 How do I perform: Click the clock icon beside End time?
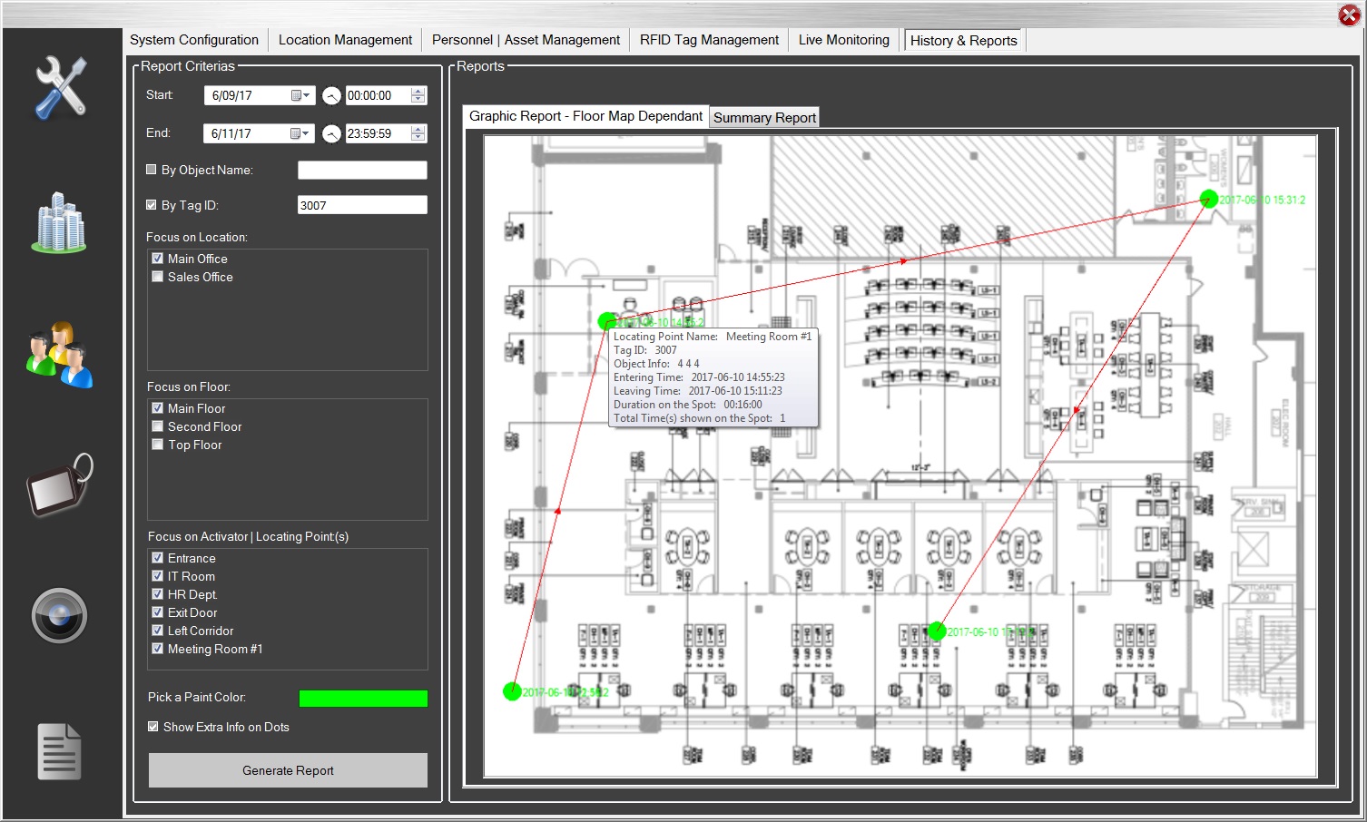pyautogui.click(x=331, y=133)
